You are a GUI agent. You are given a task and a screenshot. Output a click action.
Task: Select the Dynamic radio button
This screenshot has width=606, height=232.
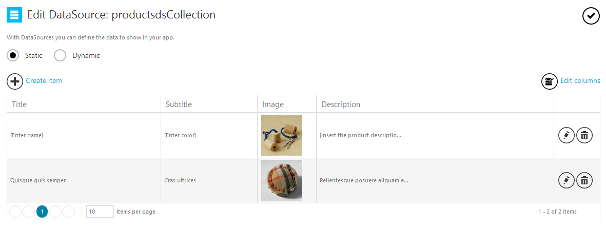point(60,55)
